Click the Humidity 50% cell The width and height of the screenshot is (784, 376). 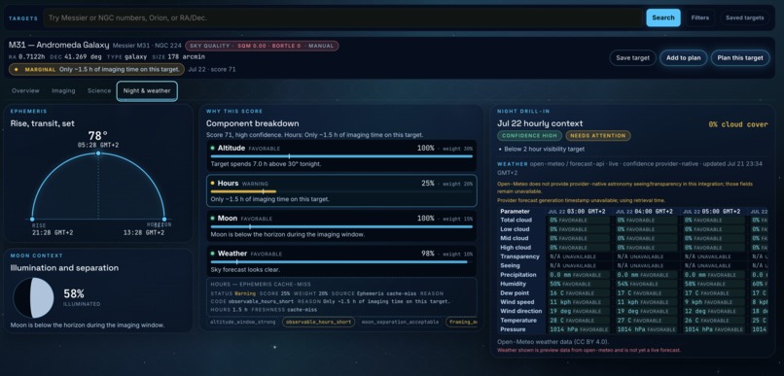tap(579, 284)
